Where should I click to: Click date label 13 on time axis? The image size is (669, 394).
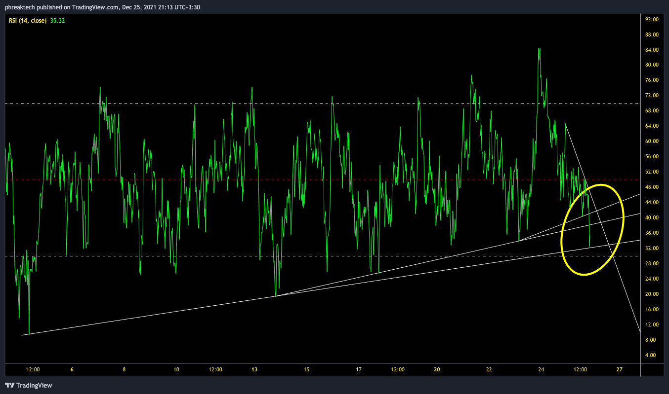coord(254,369)
